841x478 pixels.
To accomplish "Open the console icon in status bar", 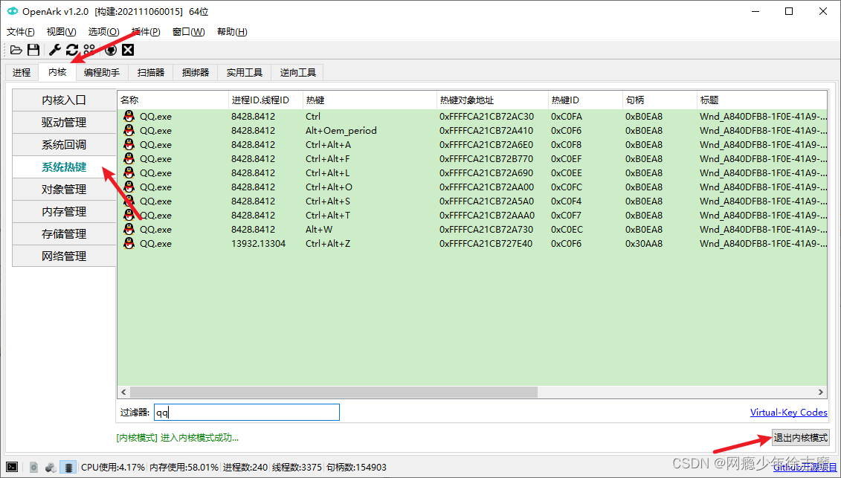I will pos(12,468).
